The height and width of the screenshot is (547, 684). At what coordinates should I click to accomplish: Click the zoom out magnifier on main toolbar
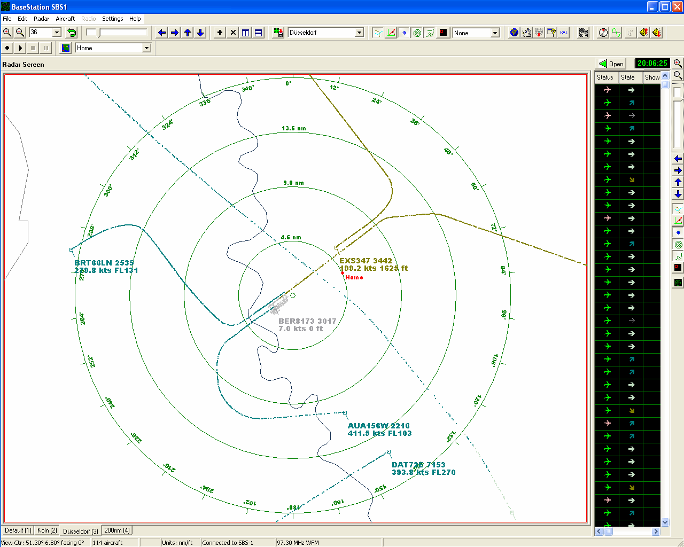click(20, 33)
